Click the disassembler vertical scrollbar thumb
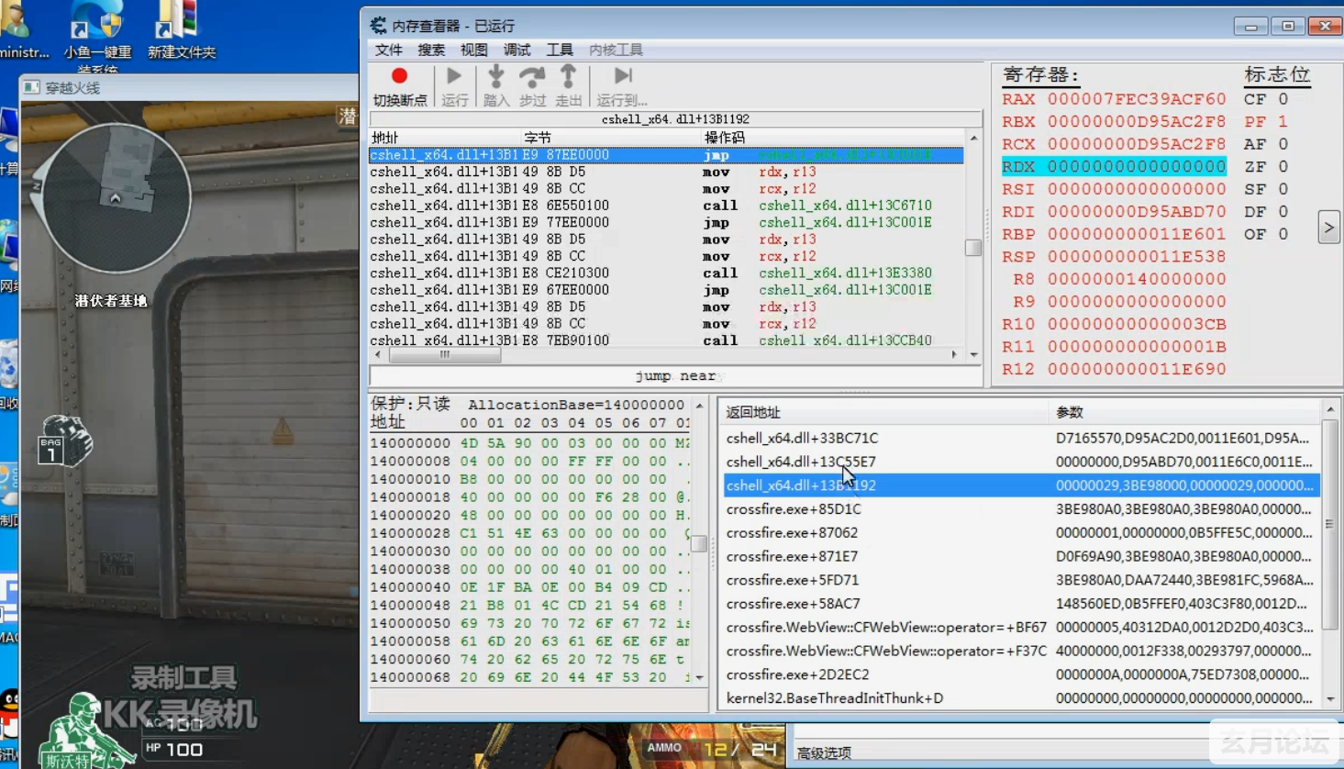Viewport: 1344px width, 769px height. coord(973,248)
